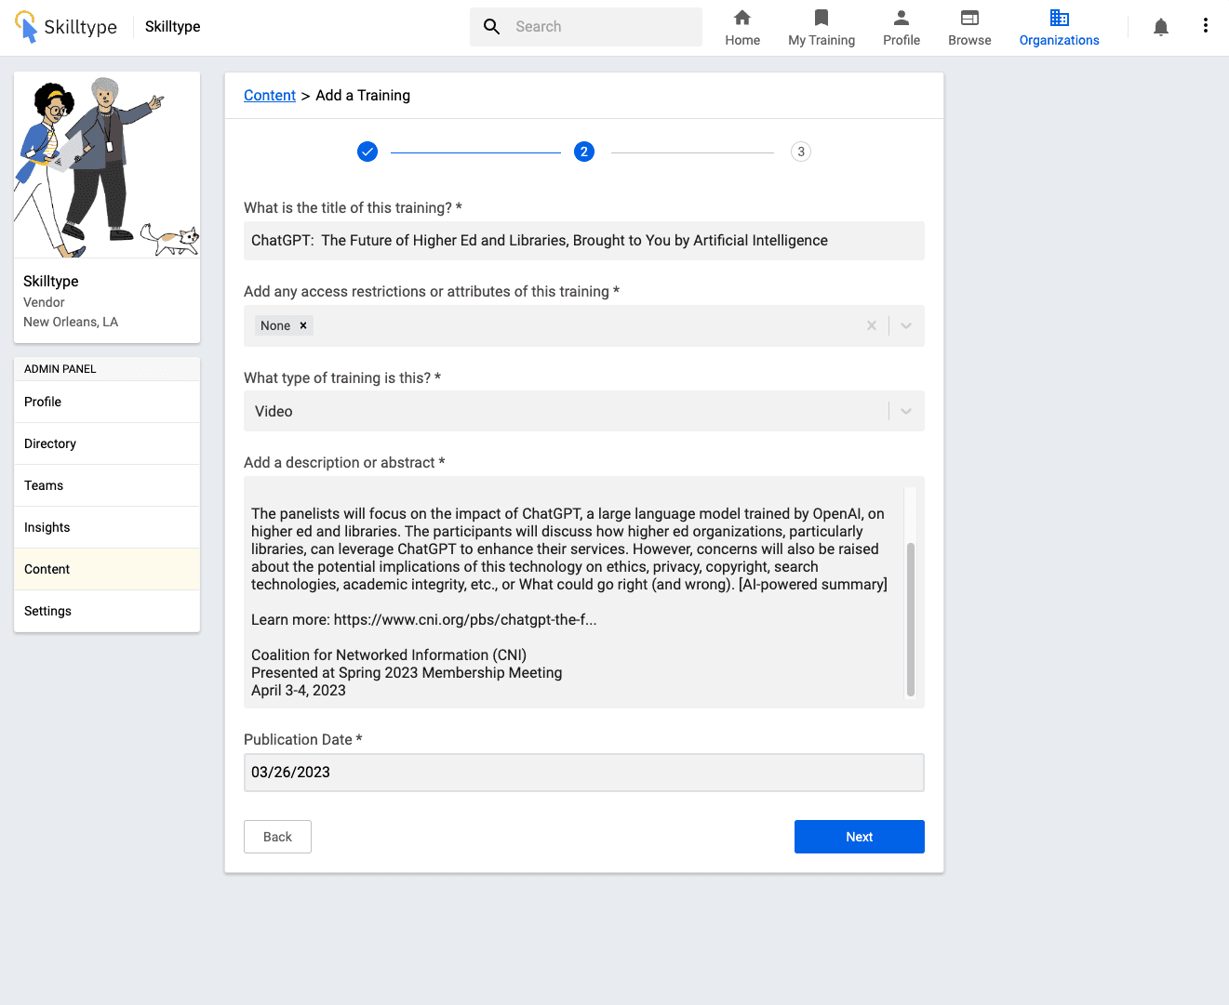The width and height of the screenshot is (1229, 1005).
Task: Click the Vendor label
Action: pyautogui.click(x=44, y=302)
